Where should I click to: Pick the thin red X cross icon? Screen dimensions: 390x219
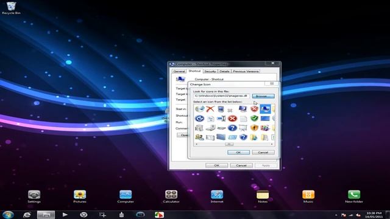point(210,109)
